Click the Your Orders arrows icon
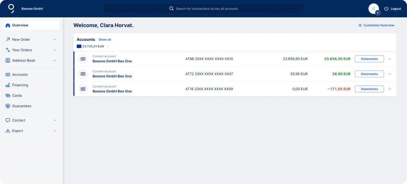Image resolution: width=407 pixels, height=184 pixels. (8, 50)
